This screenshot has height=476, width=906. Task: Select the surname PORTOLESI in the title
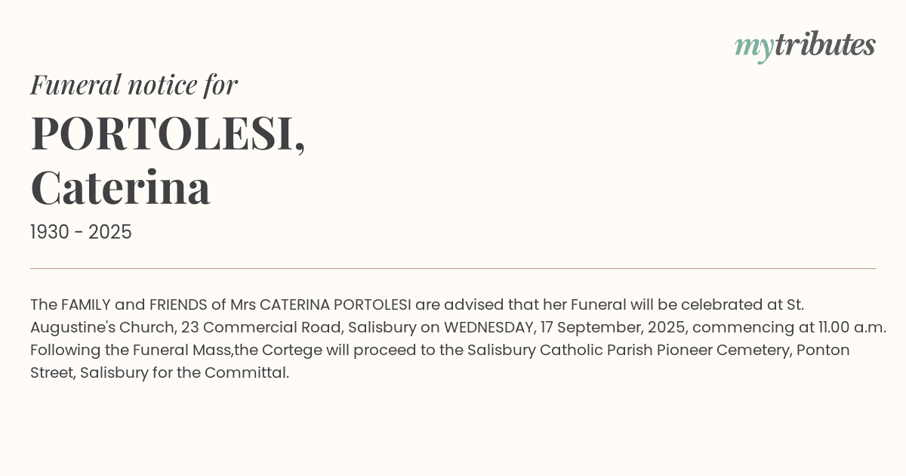click(163, 134)
